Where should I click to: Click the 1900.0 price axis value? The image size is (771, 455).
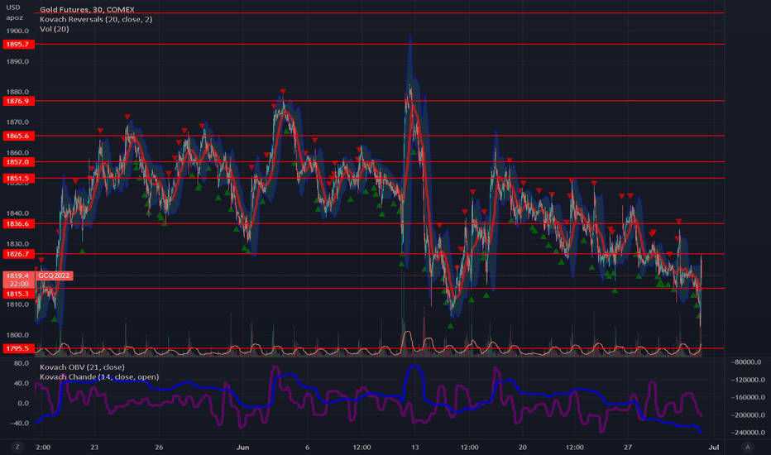coord(17,31)
